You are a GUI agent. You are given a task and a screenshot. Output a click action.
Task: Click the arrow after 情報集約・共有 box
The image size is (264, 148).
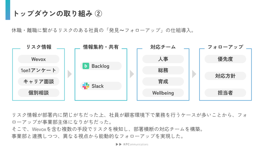pyautogui.click(x=132, y=74)
